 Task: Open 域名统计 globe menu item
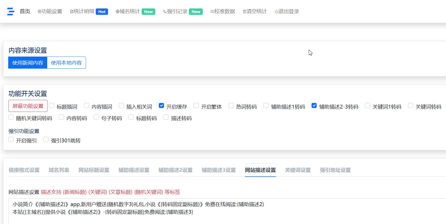[x=135, y=12]
